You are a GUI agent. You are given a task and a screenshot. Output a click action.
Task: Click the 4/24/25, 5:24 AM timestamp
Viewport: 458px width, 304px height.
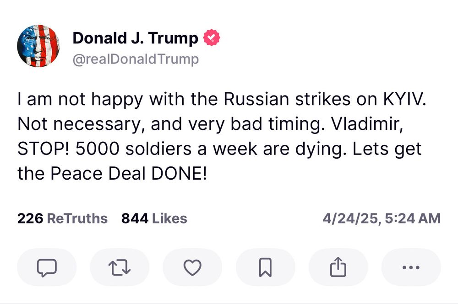[x=382, y=219]
